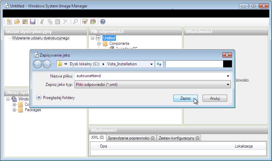Click the Cut scissors toolbar icon

(42, 22)
